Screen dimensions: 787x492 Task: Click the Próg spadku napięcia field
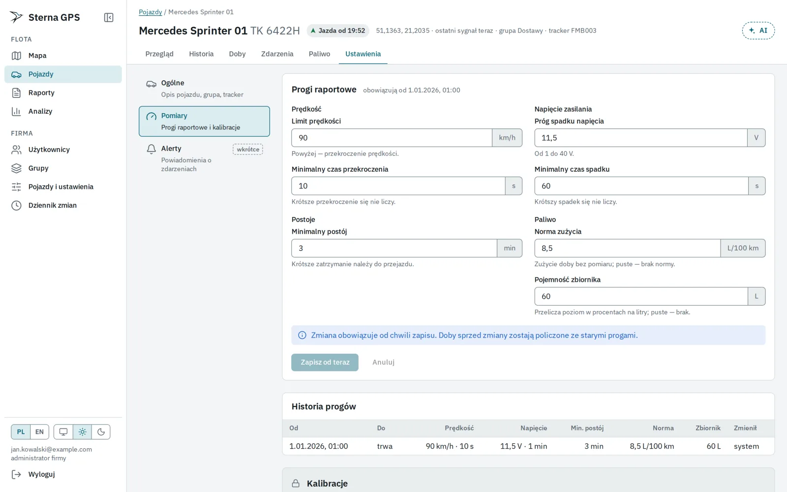[x=641, y=138]
